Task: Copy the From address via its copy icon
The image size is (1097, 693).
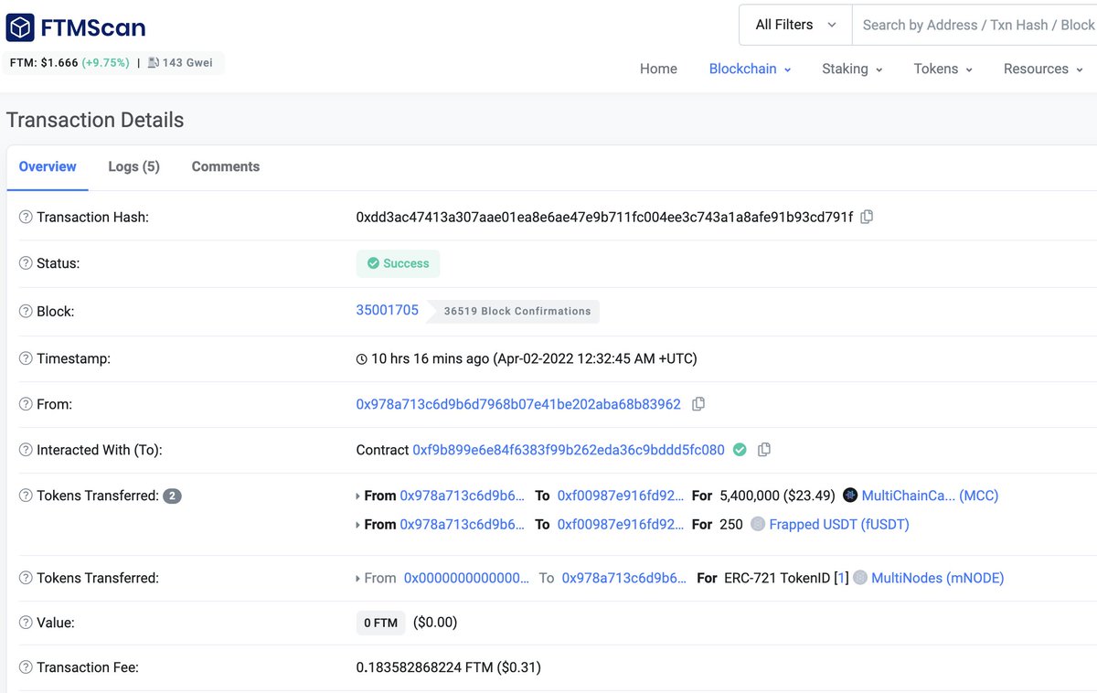Action: (x=698, y=403)
